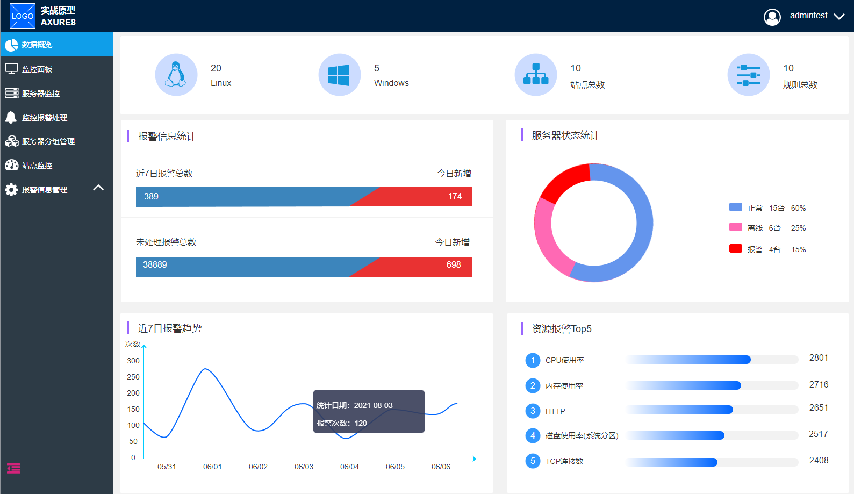Click the red collapse-sidebar icon
The width and height of the screenshot is (854, 494).
pos(13,469)
